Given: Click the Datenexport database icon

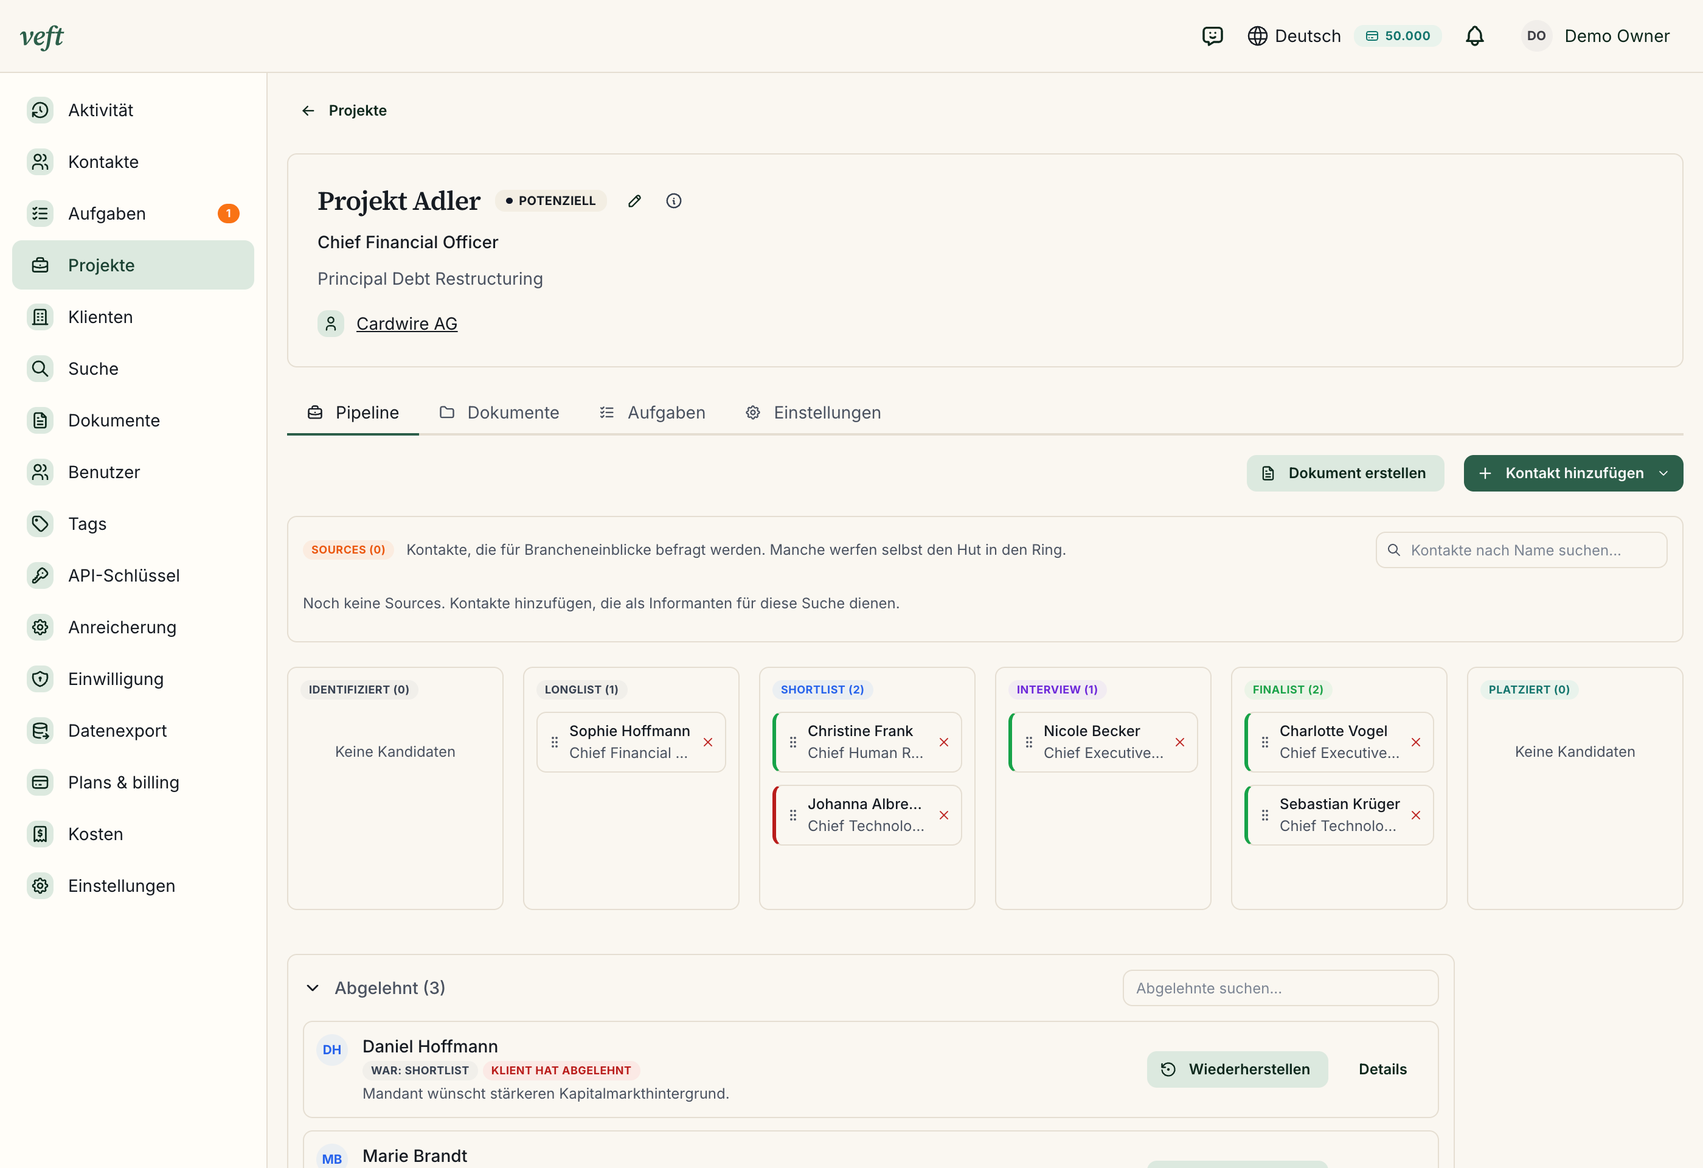Looking at the screenshot, I should 40,731.
